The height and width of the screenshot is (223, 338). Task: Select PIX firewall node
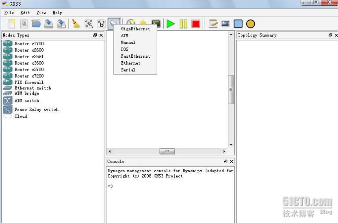(29, 82)
